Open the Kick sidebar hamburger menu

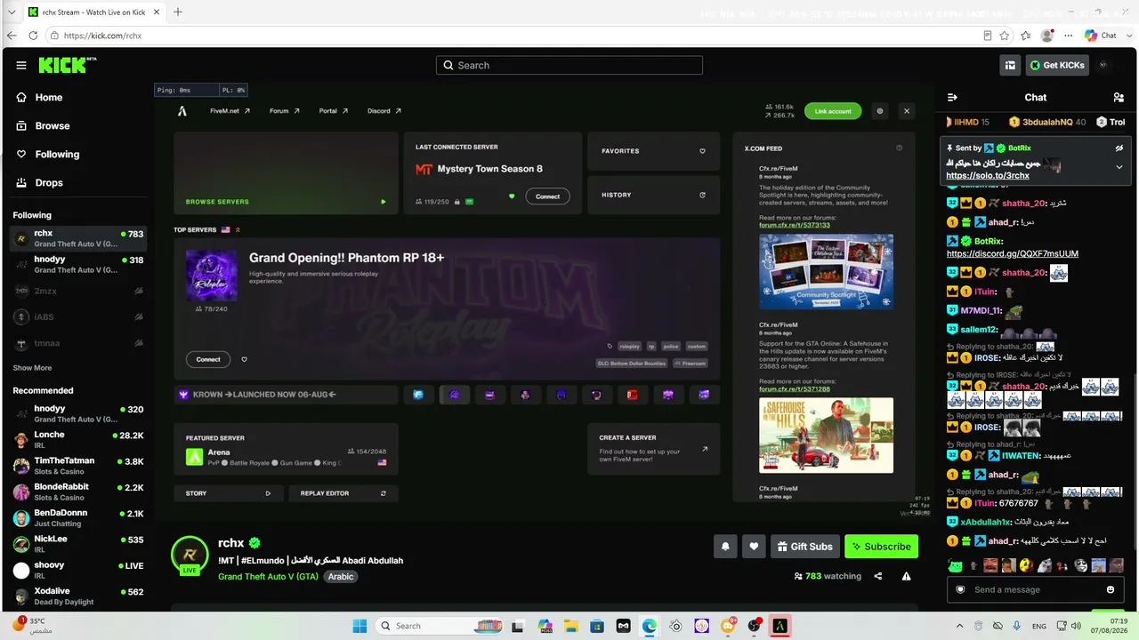point(21,65)
